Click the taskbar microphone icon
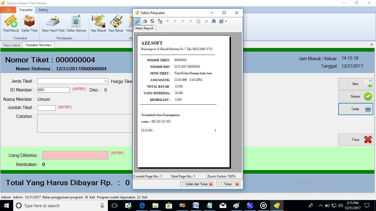The image size is (376, 211). click(102, 206)
